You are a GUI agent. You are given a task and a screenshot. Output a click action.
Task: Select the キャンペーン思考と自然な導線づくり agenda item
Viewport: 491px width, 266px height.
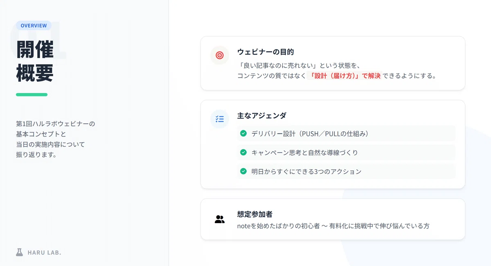[346, 152]
